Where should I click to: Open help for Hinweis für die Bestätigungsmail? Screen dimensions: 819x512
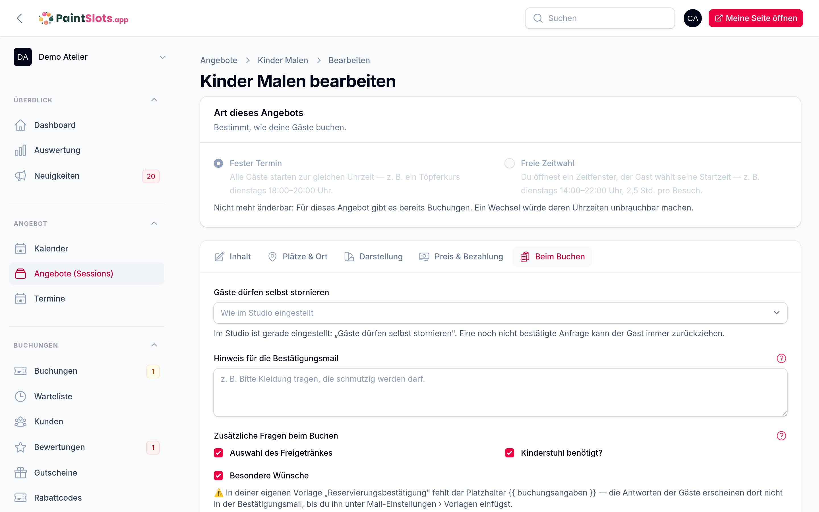point(781,358)
